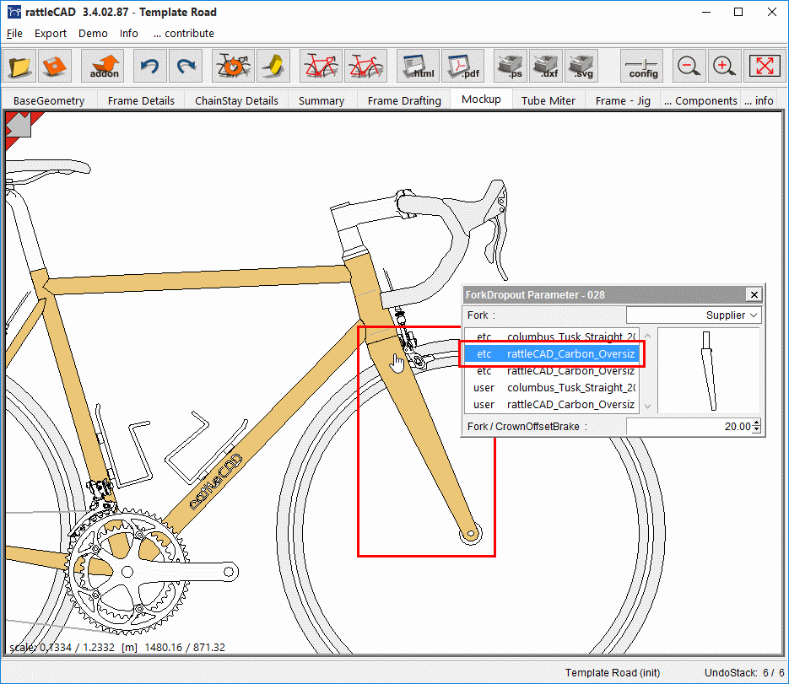Export drawing as .ps file

pyautogui.click(x=511, y=66)
